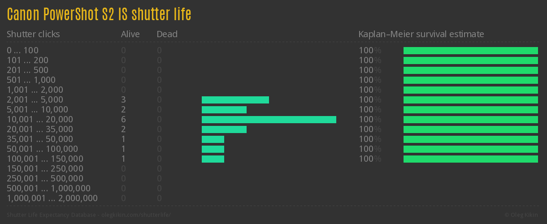Click the Kaplan–Meier survival estimate heading

pyautogui.click(x=421, y=34)
